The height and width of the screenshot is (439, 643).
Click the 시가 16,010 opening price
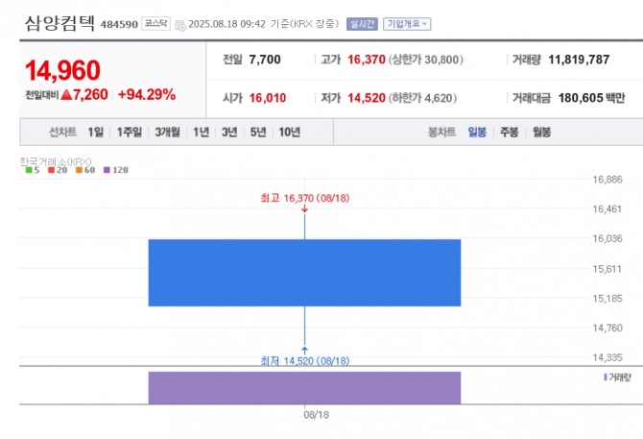pos(254,98)
